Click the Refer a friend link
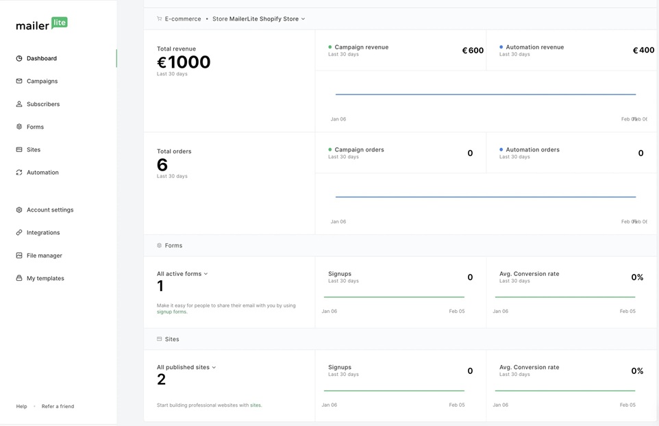 coord(58,406)
